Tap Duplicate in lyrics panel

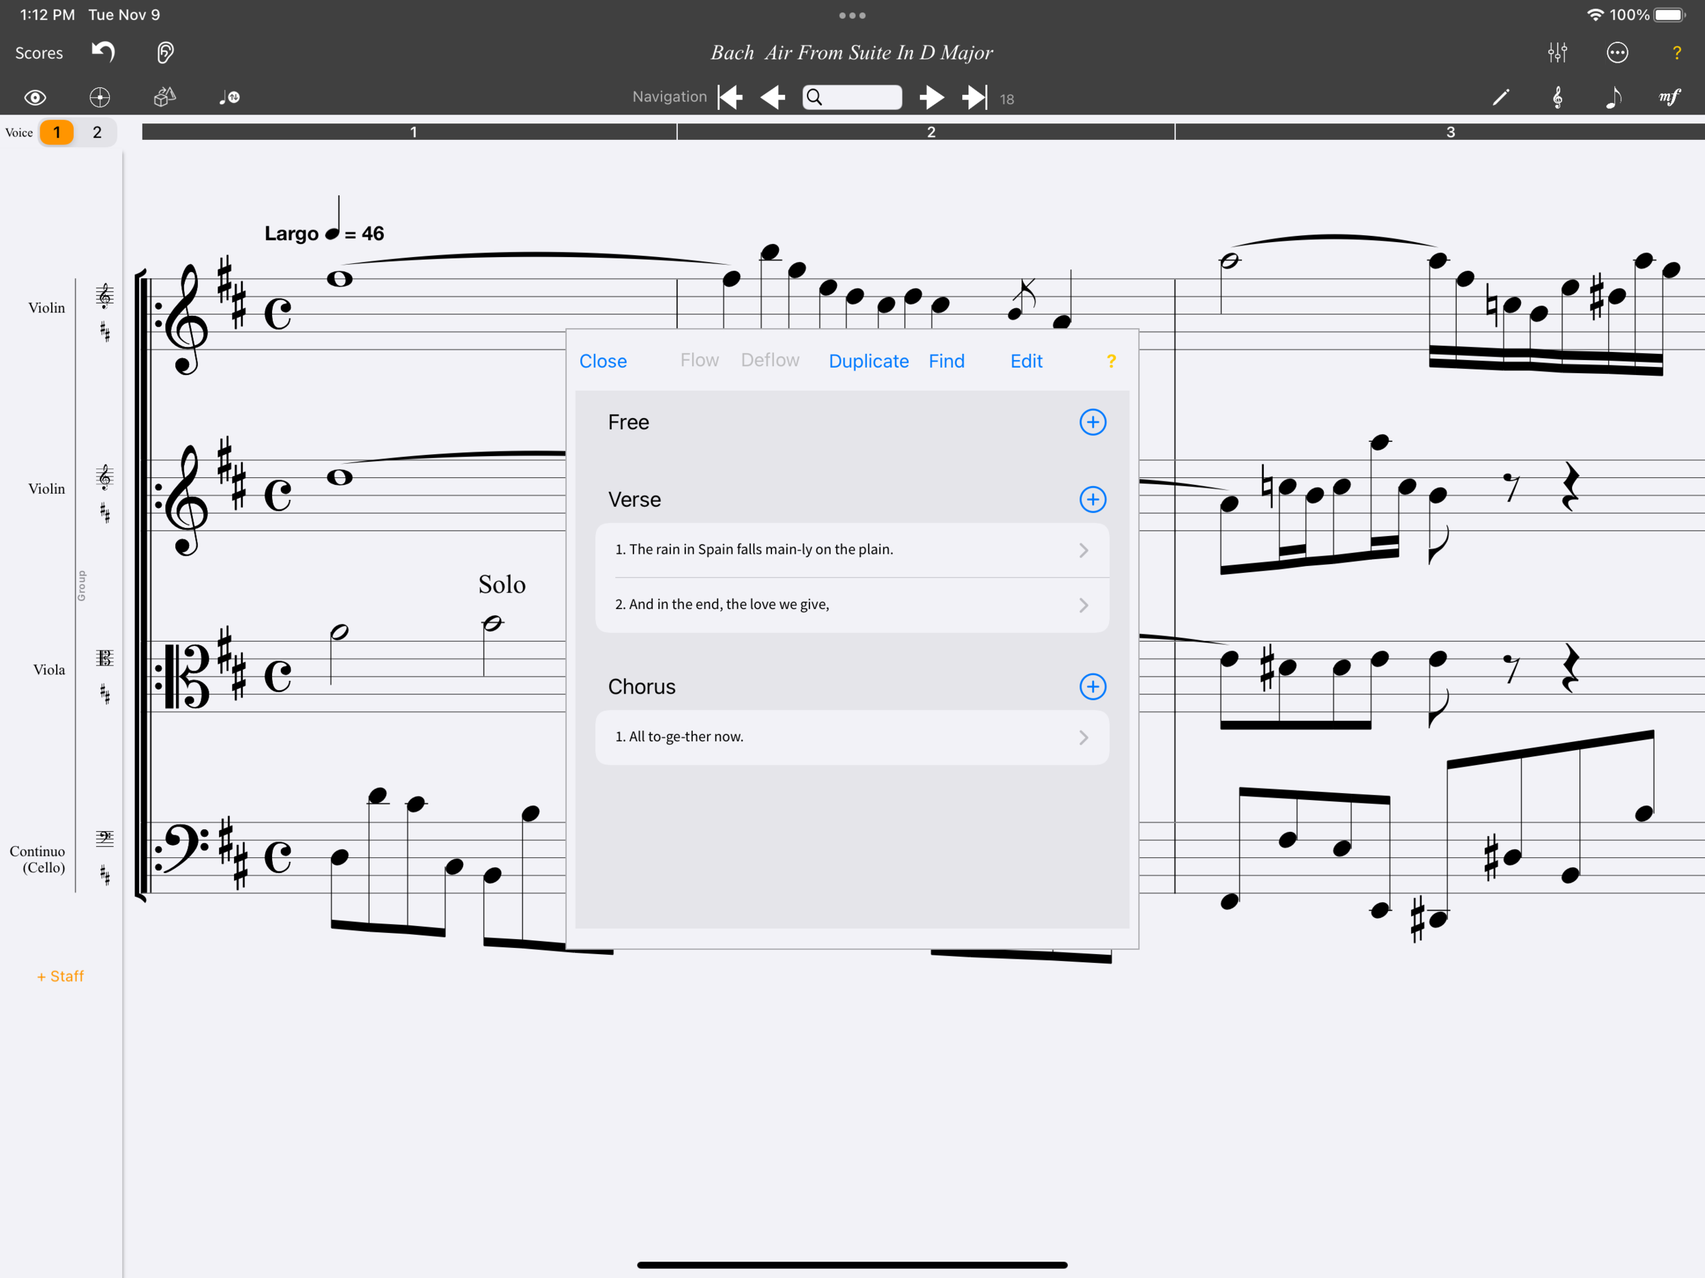868,361
